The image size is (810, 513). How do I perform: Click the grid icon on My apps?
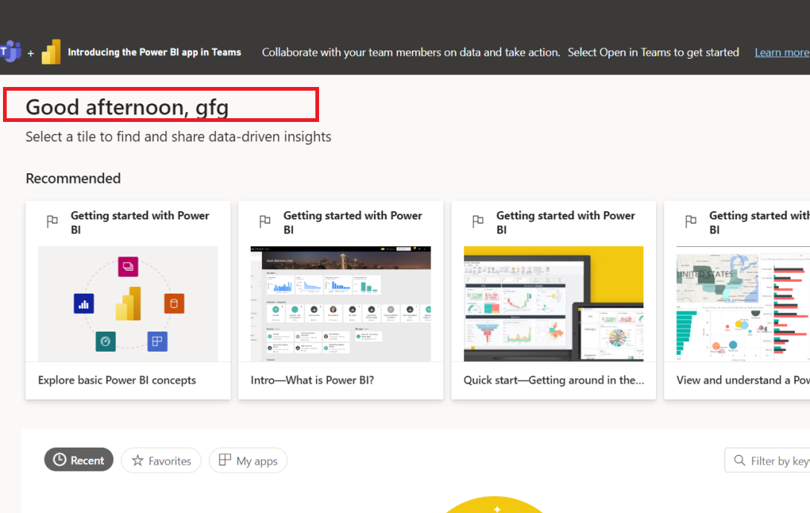tap(225, 459)
